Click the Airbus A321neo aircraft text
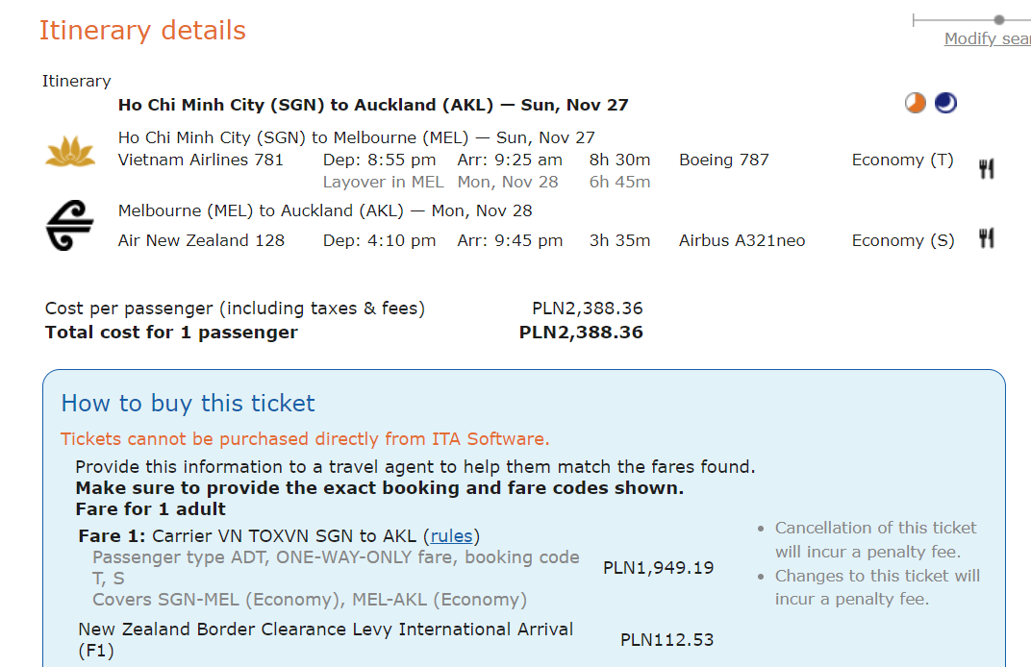 click(x=742, y=240)
